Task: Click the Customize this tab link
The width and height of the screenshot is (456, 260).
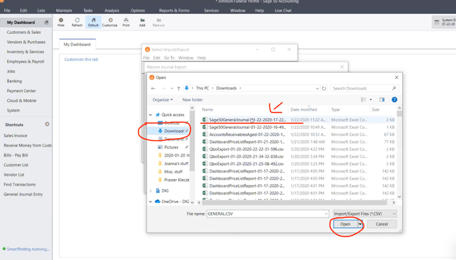Action: point(81,59)
